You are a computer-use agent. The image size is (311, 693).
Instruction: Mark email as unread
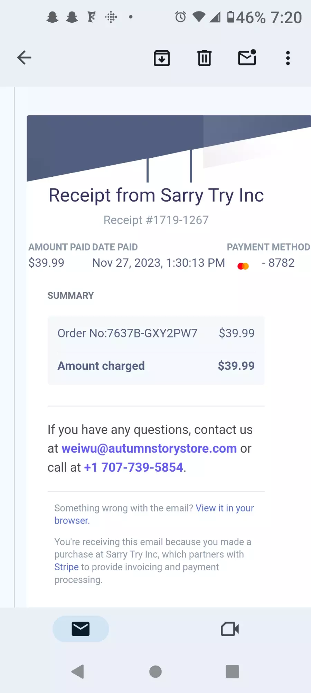247,58
